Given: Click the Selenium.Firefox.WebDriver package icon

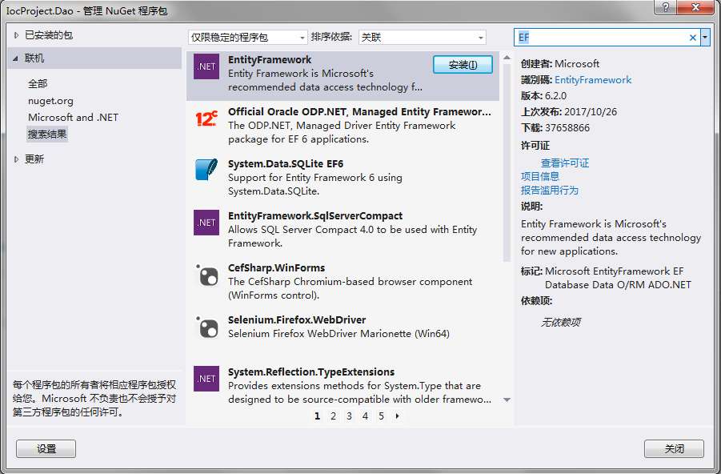Looking at the screenshot, I should (x=206, y=327).
